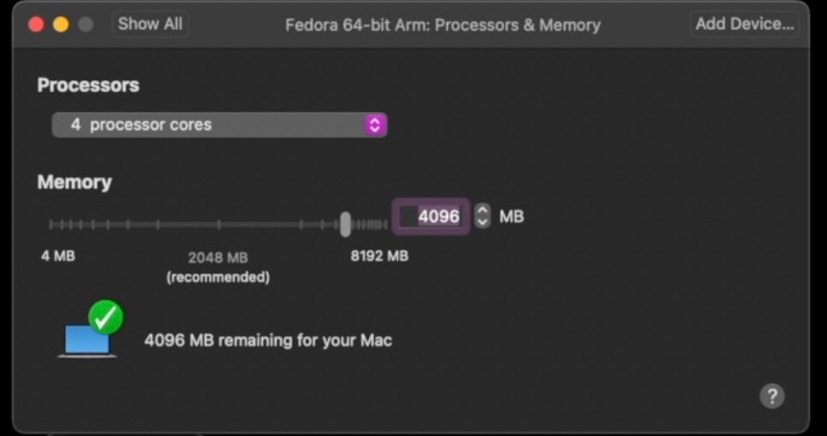Click the 2048 MB recommended label
The image size is (827, 436).
click(217, 268)
